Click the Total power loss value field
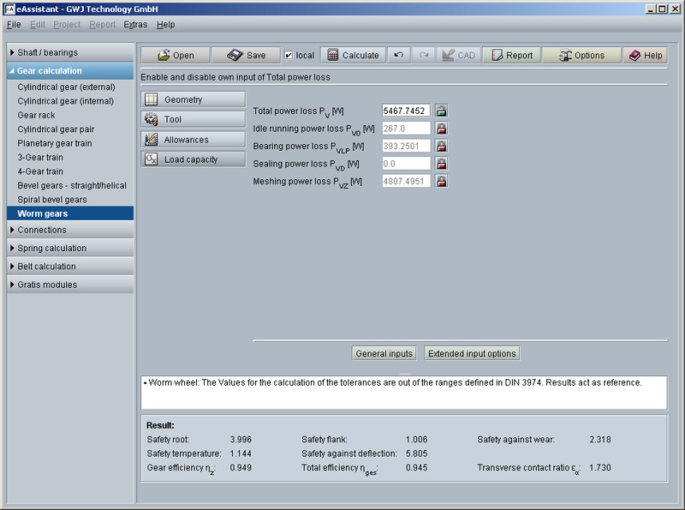The image size is (685, 510). click(x=406, y=111)
